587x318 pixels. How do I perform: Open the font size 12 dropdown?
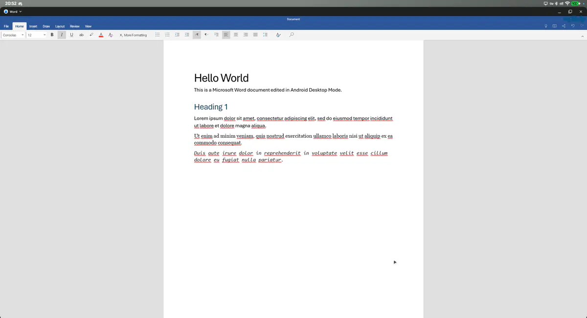click(36, 35)
